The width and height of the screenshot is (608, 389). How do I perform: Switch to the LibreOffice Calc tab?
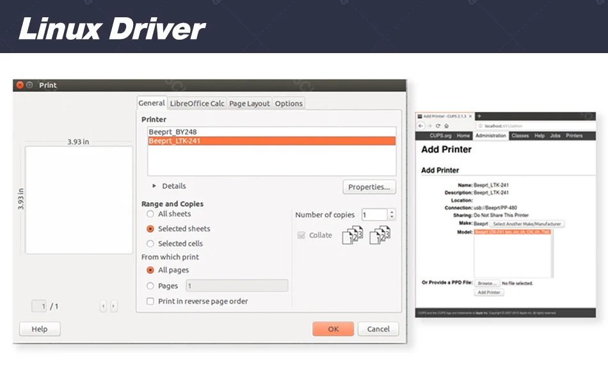pos(197,104)
